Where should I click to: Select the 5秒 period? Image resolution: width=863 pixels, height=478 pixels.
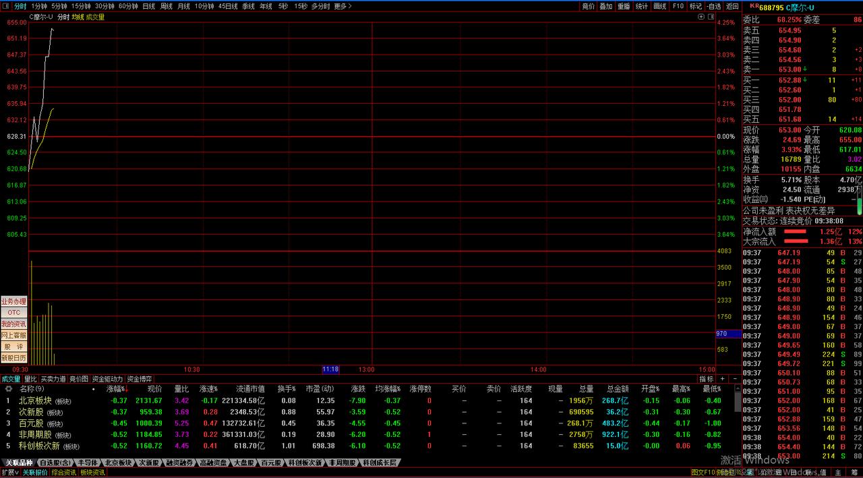click(x=283, y=6)
